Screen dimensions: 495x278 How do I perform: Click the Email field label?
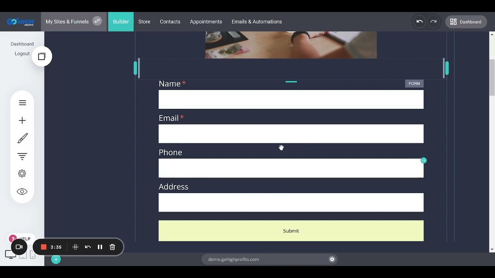pos(169,118)
